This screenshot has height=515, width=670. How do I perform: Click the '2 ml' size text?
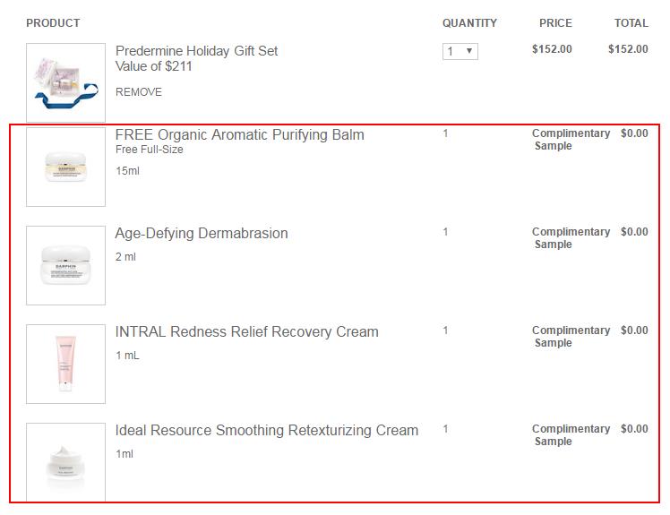click(x=125, y=257)
